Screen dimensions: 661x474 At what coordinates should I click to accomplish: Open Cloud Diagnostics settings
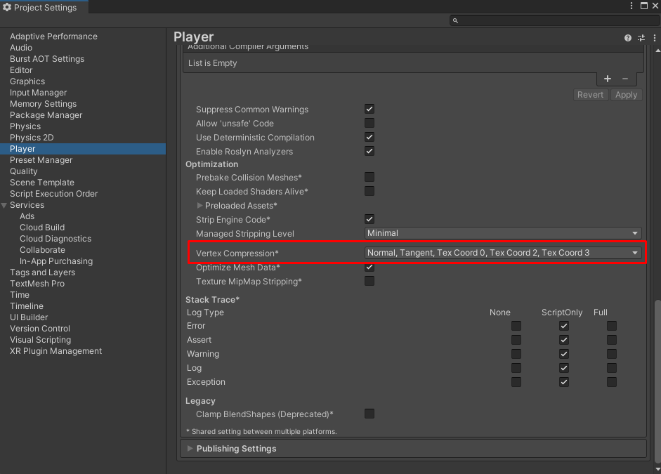[55, 239]
